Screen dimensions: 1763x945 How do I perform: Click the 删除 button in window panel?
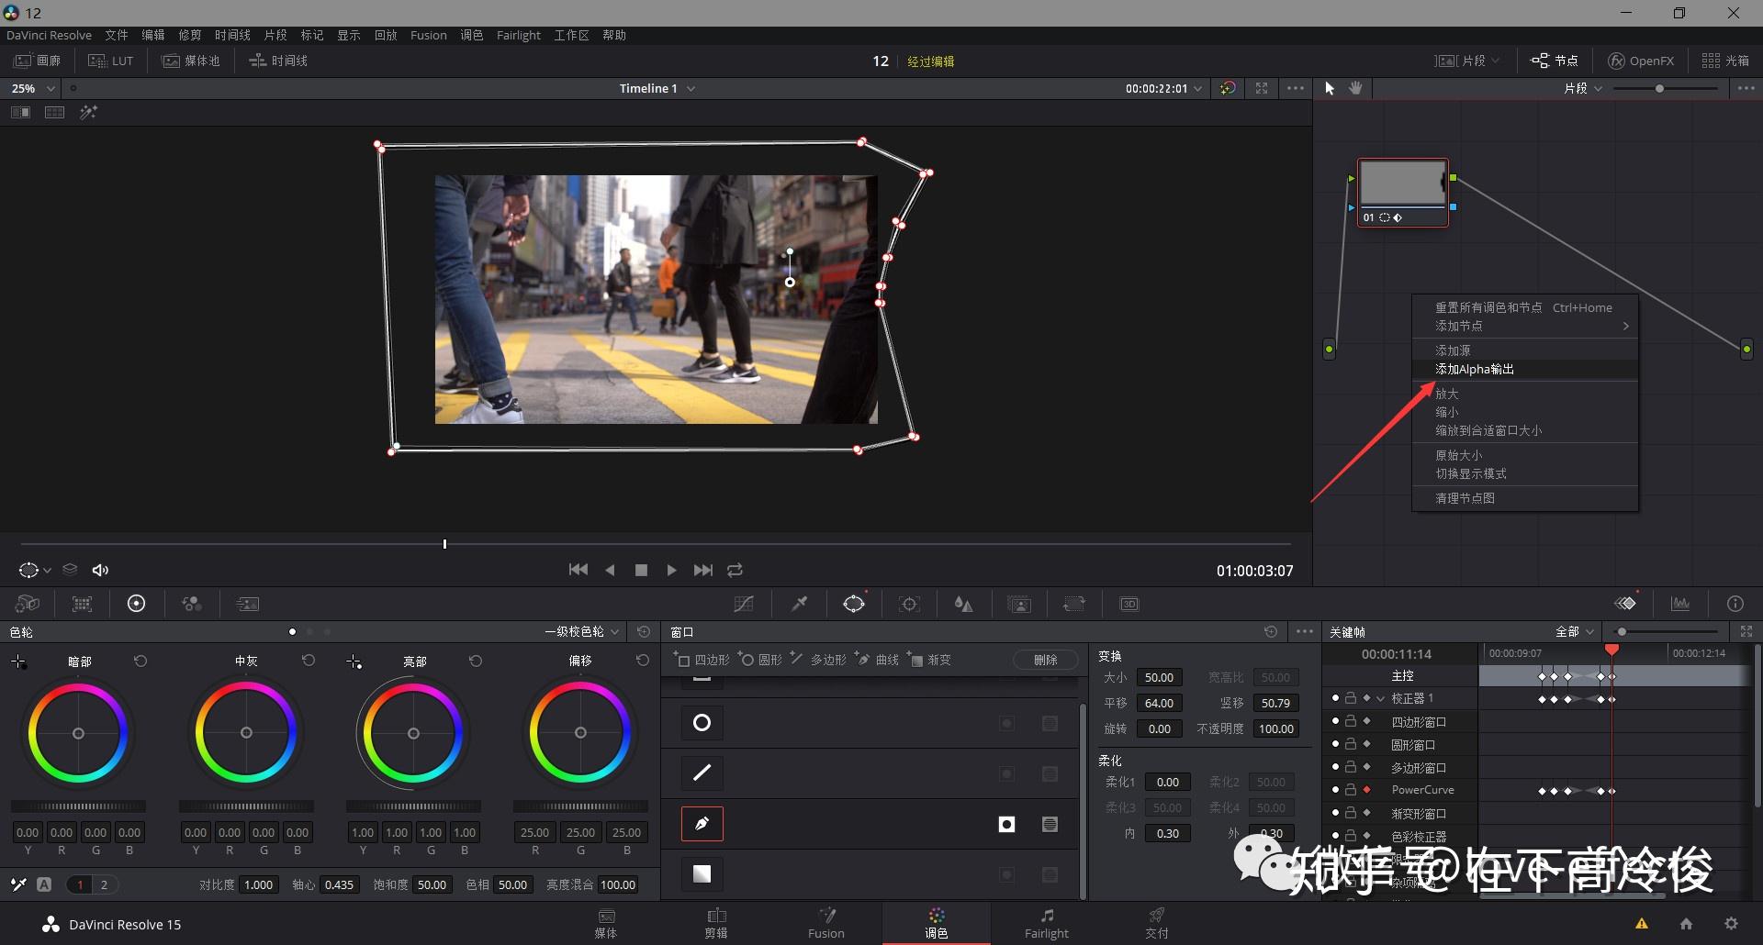pos(1046,660)
